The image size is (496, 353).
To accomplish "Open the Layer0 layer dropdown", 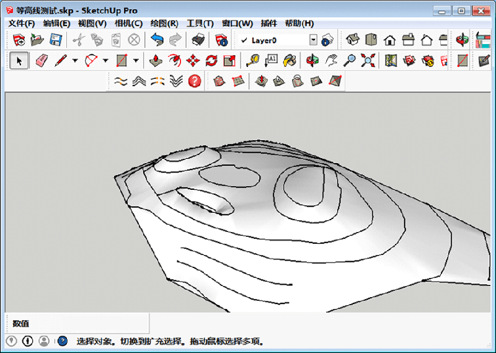I will tap(313, 40).
